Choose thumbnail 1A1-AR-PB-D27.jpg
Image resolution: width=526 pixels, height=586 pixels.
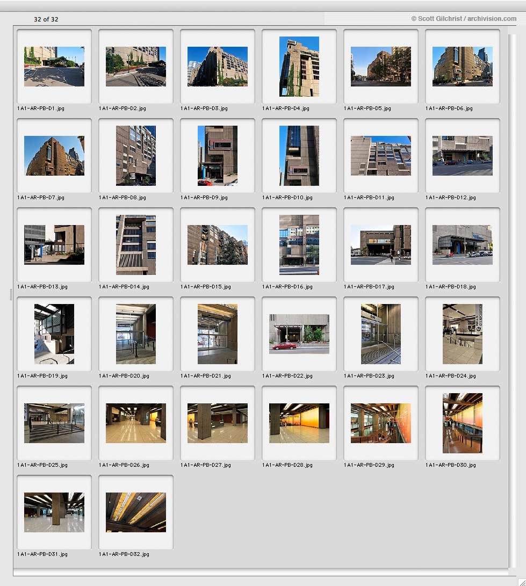(x=218, y=423)
